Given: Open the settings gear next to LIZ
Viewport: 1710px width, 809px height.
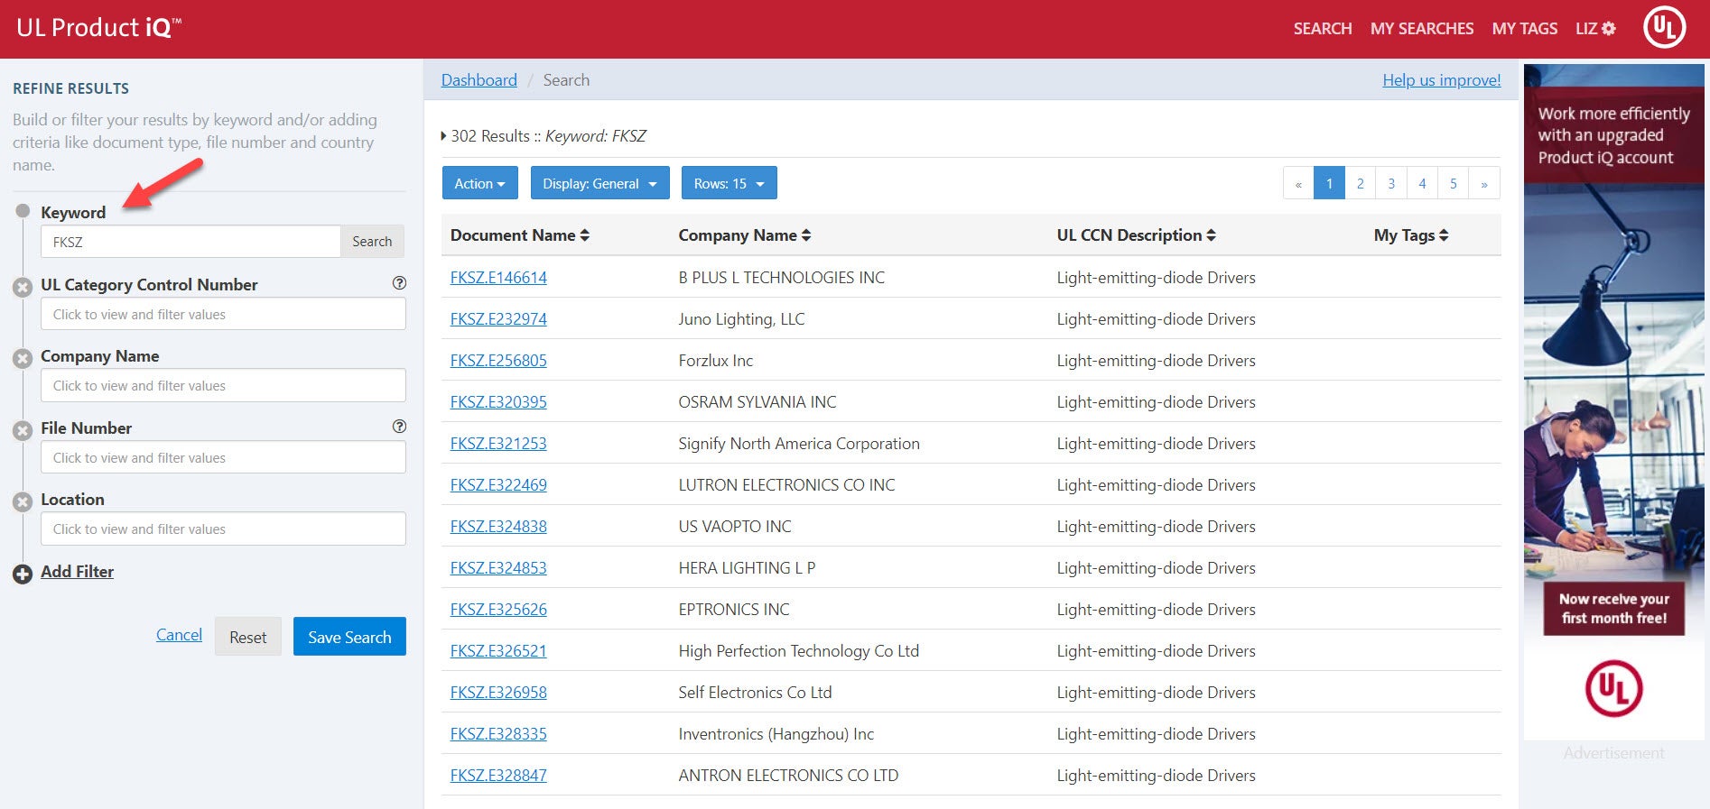Looking at the screenshot, I should [x=1609, y=29].
